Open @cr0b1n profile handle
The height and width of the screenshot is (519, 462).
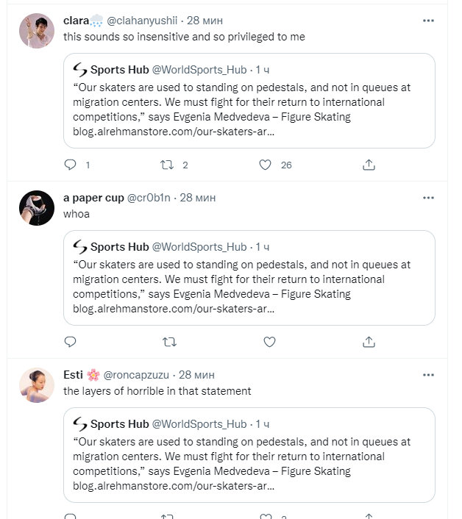pyautogui.click(x=152, y=198)
